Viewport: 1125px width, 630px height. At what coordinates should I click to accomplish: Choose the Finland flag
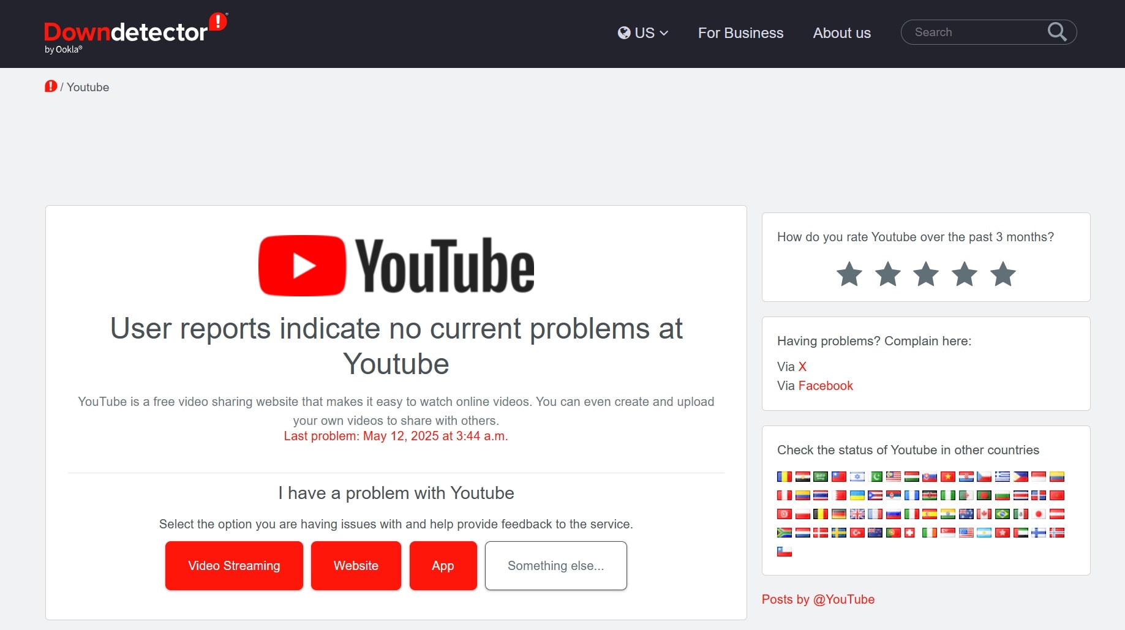[x=1039, y=533]
